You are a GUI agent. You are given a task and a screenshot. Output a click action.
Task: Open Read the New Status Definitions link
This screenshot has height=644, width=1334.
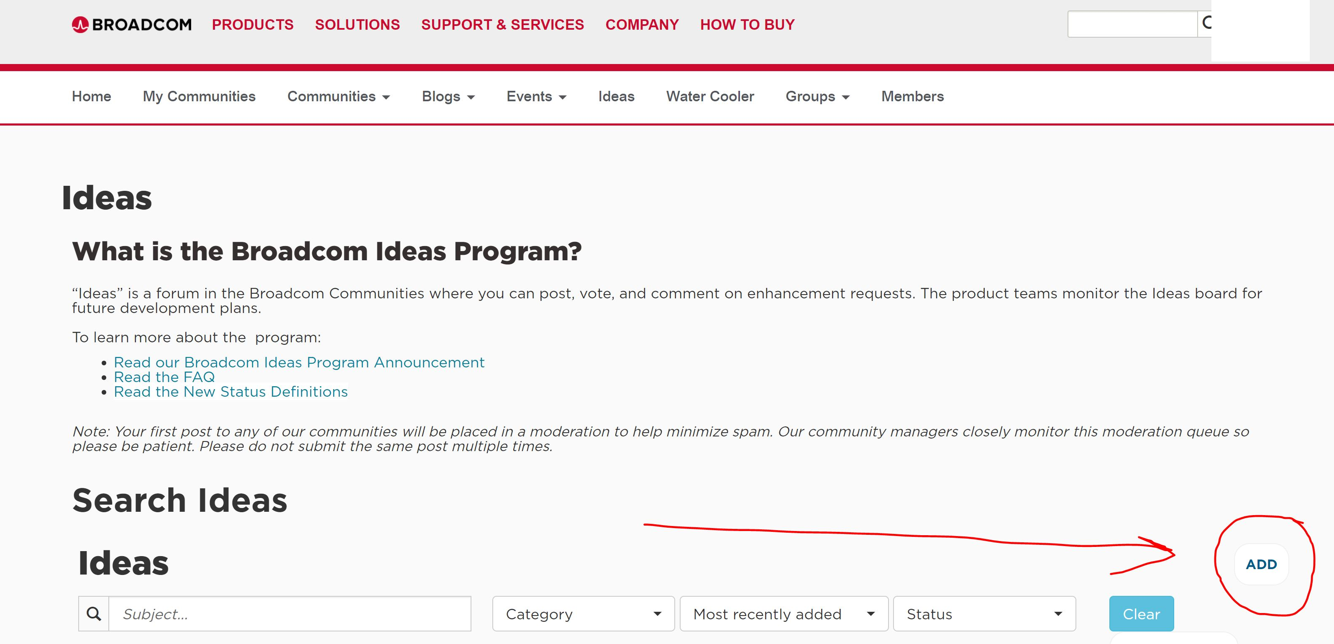[230, 392]
